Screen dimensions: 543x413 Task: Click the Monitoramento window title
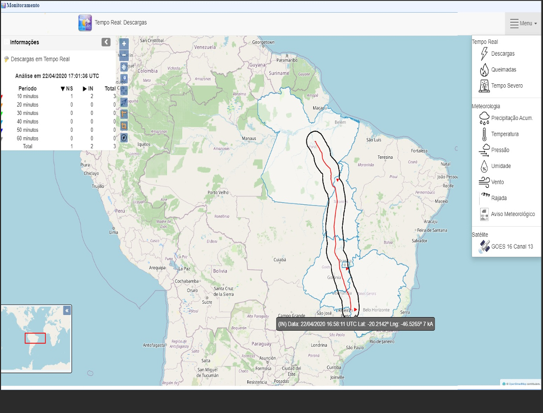tap(23, 5)
